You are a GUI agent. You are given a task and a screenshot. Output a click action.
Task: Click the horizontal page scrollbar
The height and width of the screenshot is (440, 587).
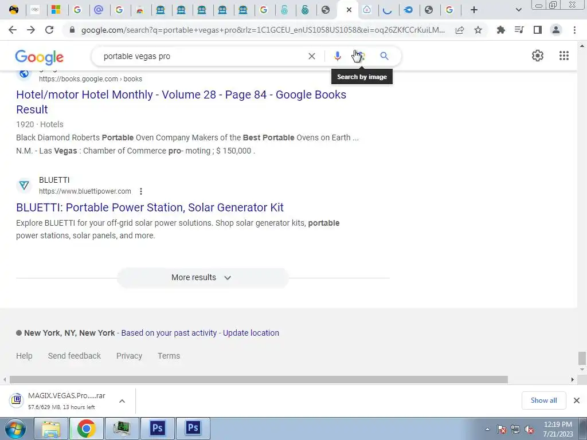click(259, 380)
